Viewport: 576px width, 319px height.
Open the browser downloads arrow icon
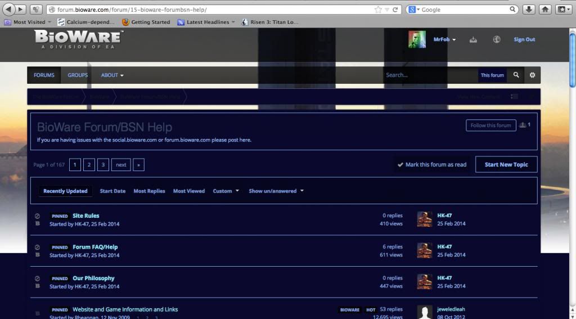(x=529, y=10)
